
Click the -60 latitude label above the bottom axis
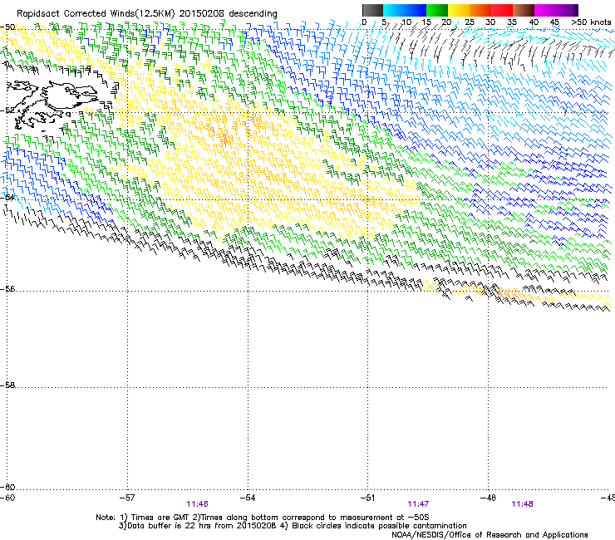point(7,488)
